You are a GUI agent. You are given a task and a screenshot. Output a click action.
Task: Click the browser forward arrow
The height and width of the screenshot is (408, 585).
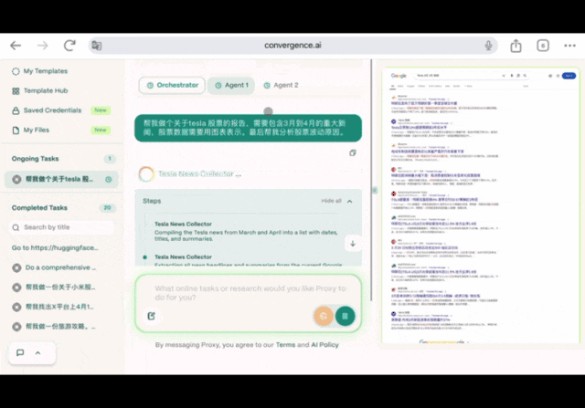point(43,46)
